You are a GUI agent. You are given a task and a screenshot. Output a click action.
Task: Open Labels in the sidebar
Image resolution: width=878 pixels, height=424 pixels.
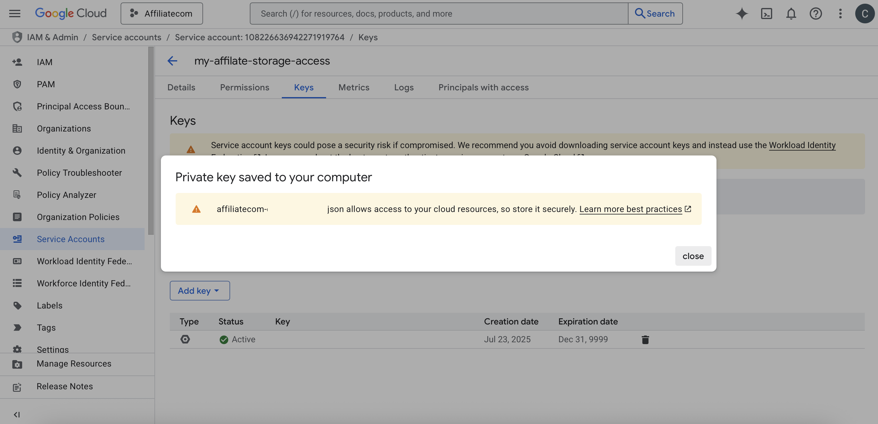pyautogui.click(x=72, y=306)
